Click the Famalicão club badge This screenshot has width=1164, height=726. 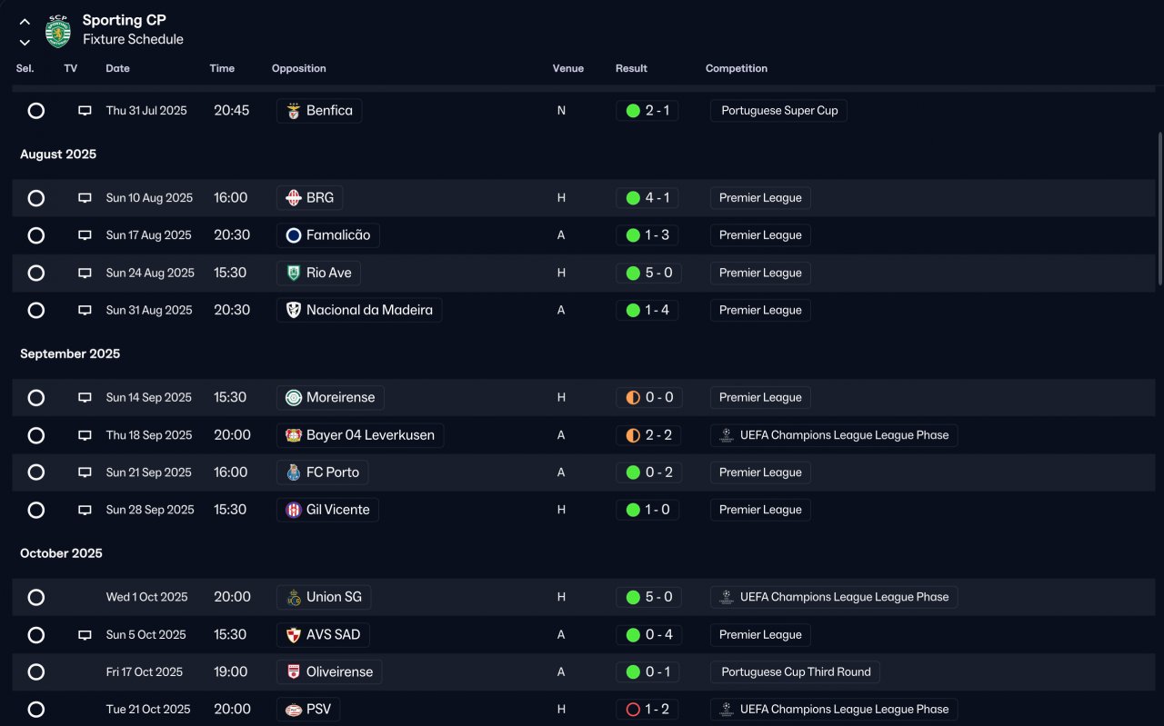[x=293, y=235]
